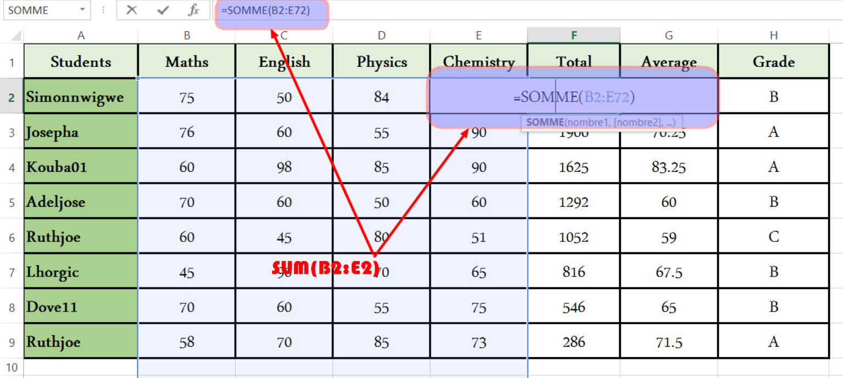This screenshot has height=378, width=843.
Task: Confirm the formula with the checkmark icon
Action: coord(163,10)
